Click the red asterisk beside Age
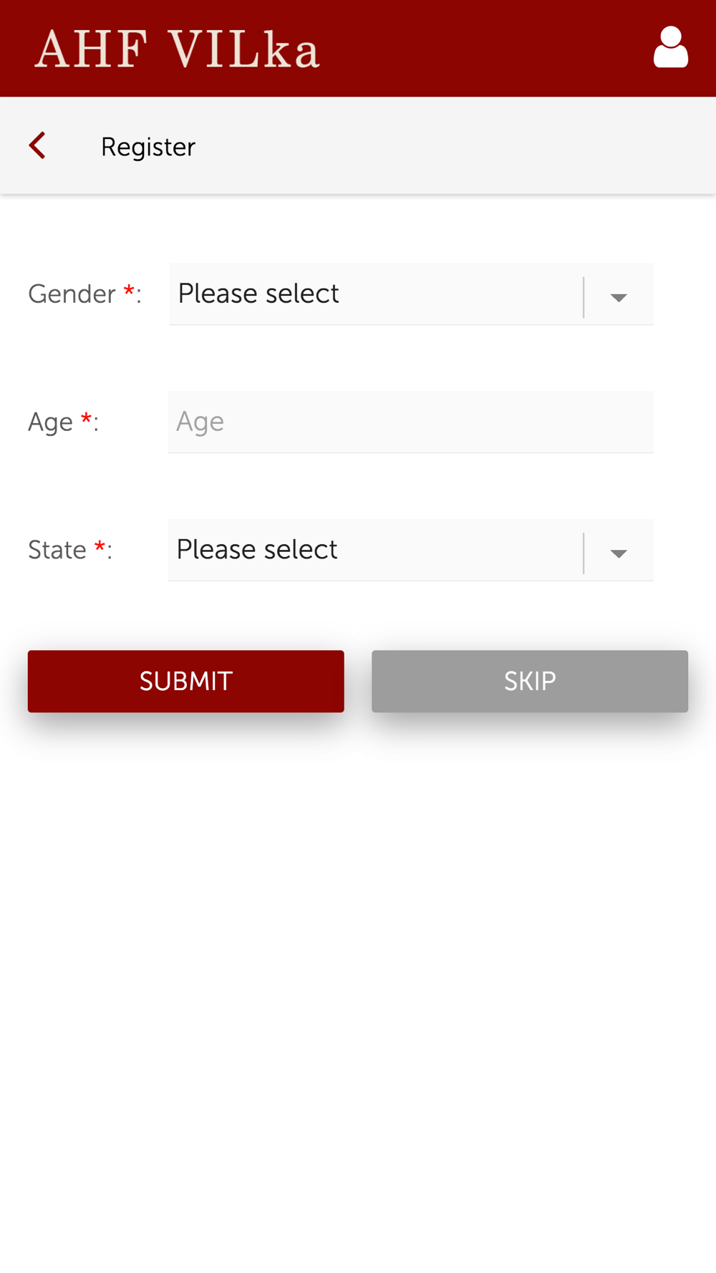 point(86,418)
